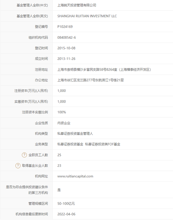Click the registered address starting 上海市崇明县横沙乡
Image resolution: width=173 pixels, height=220 pixels.
pos(104,70)
